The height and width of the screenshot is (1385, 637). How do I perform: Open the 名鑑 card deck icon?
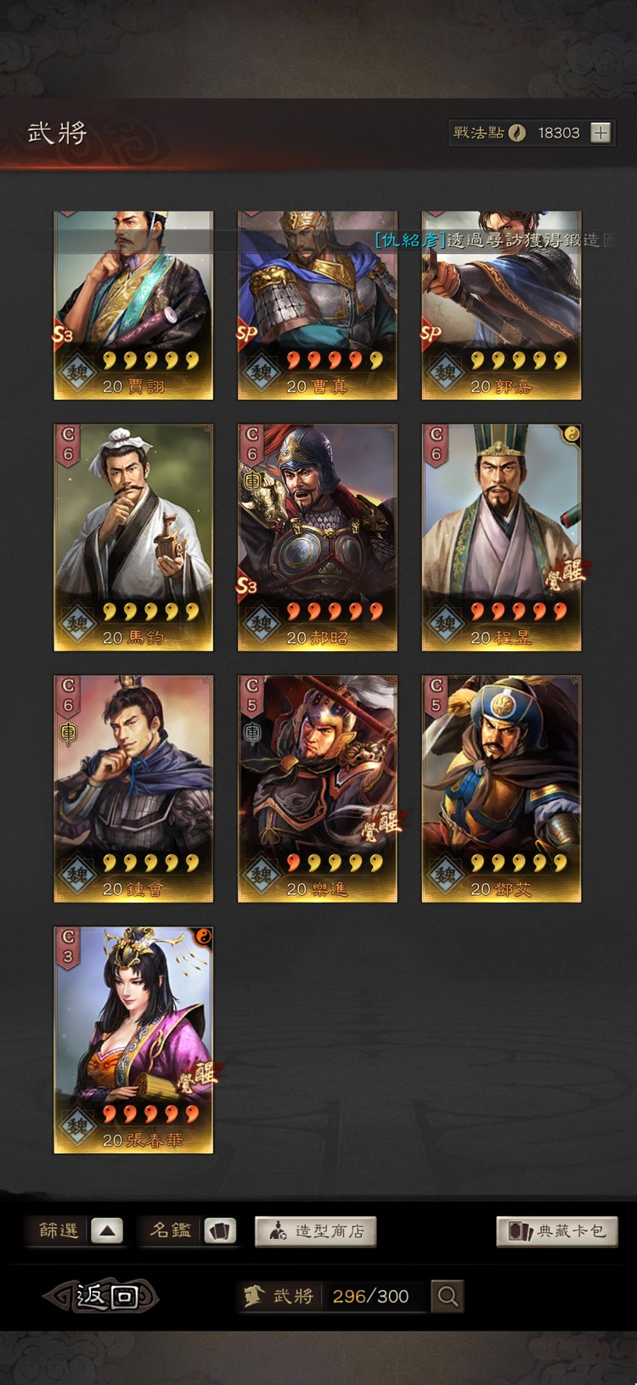click(x=219, y=1230)
